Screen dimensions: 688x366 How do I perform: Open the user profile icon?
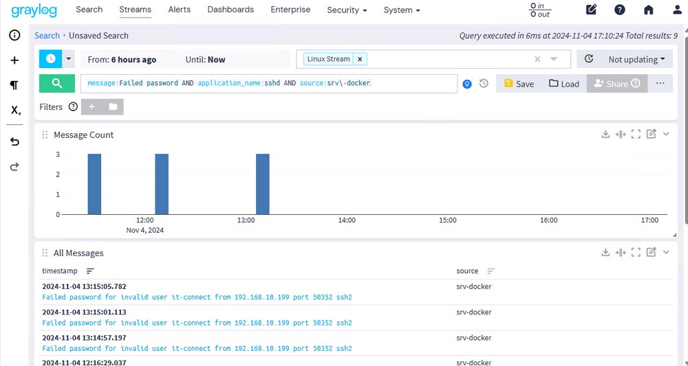coord(676,10)
